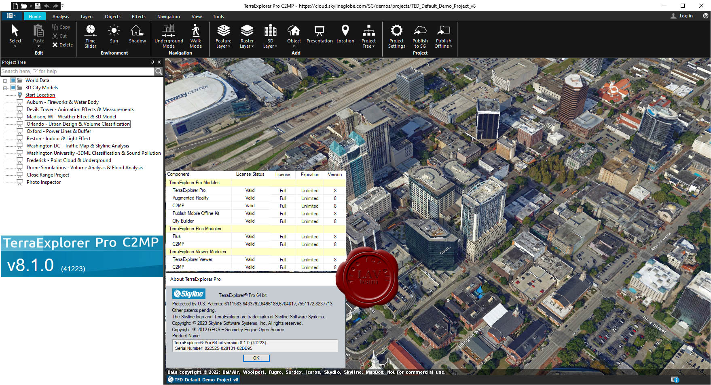This screenshot has width=711, height=385.
Task: Open Raster Layer dropdown
Action: pos(247,36)
